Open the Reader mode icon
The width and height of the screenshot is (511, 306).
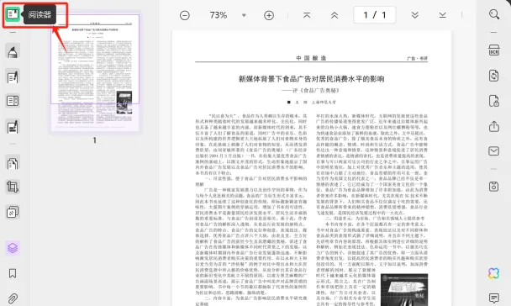click(x=13, y=14)
